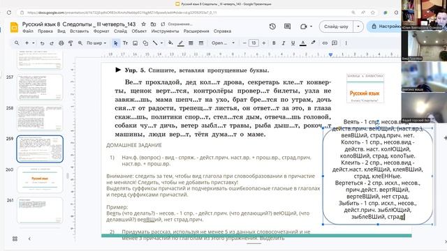Open the text color picker
Image resolution: width=447 pixels, height=251 pixels.
[302, 43]
